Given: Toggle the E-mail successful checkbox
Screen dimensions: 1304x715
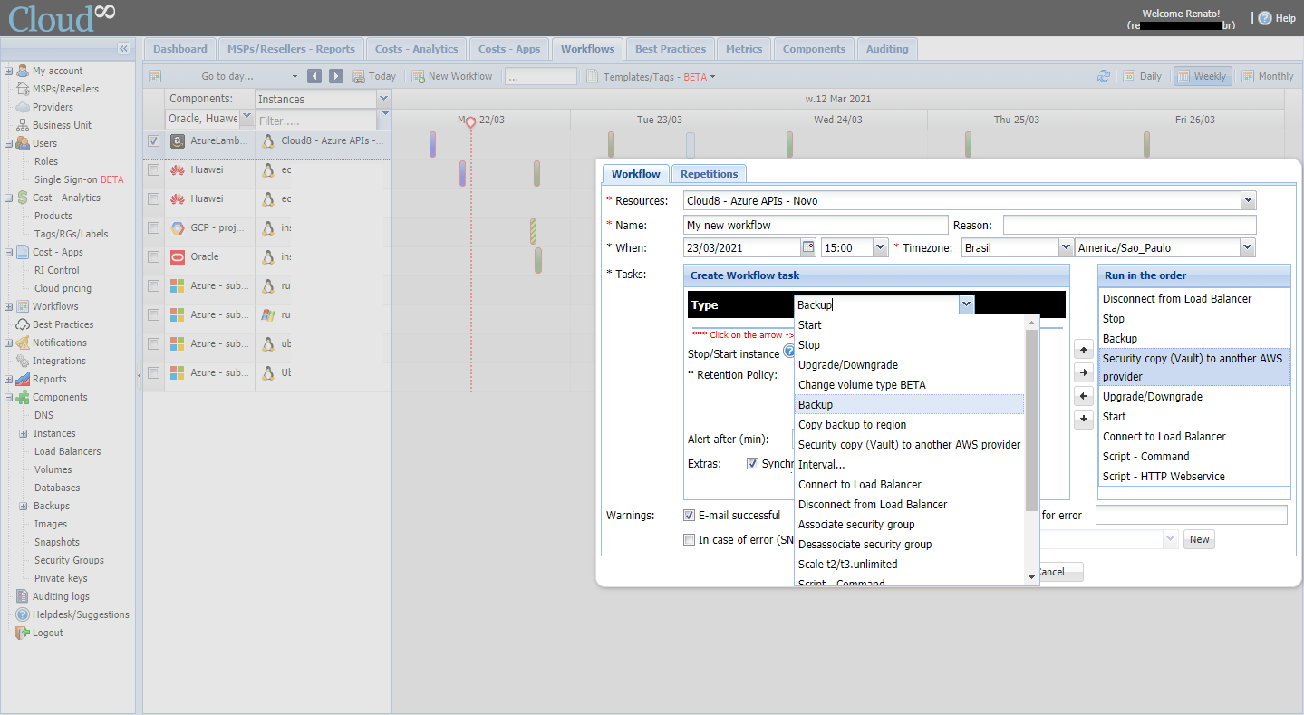Looking at the screenshot, I should click(x=690, y=516).
